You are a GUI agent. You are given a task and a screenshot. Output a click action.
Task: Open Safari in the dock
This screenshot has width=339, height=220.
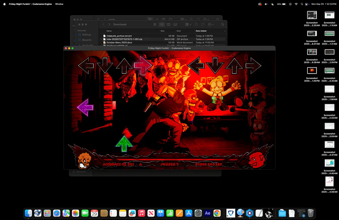click(x=56, y=213)
